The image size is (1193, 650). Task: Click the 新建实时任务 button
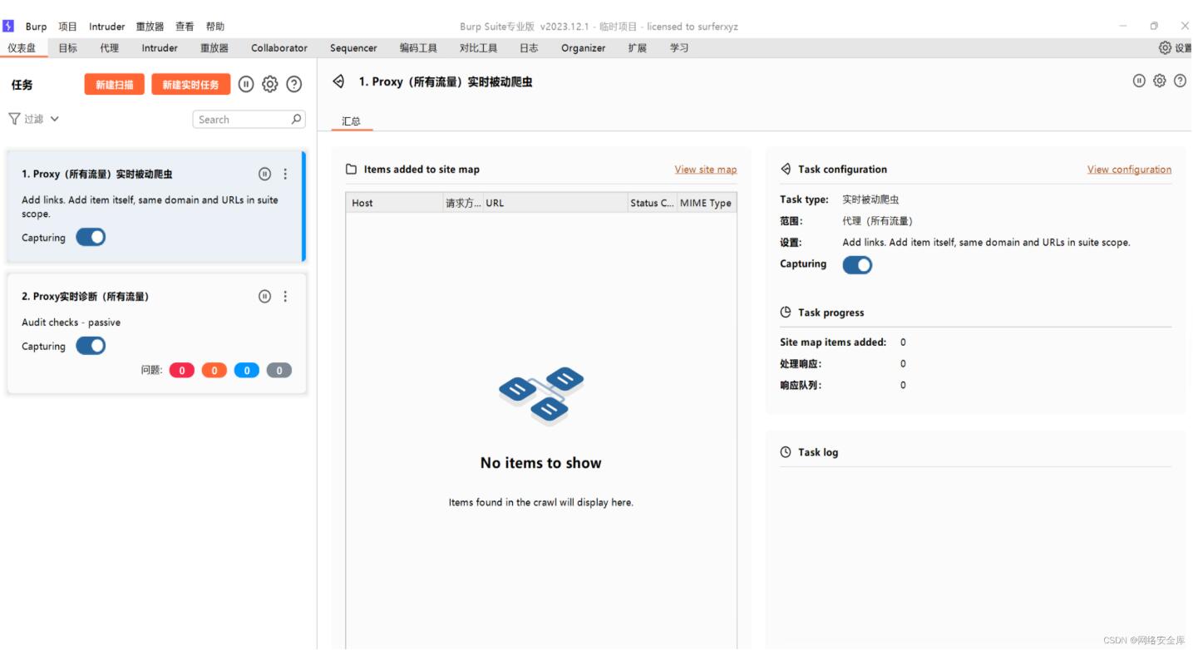coord(190,84)
